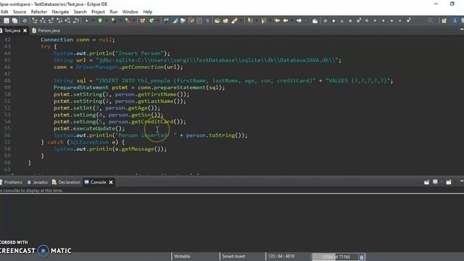Screen dimensions: 464x261
Task: Minimize the editor area
Action: point(462,30)
